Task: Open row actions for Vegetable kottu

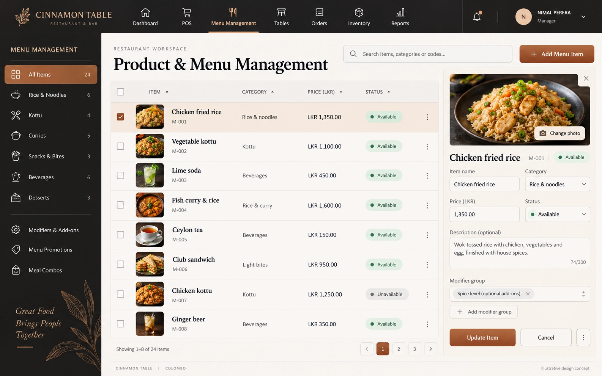Action: 427,147
